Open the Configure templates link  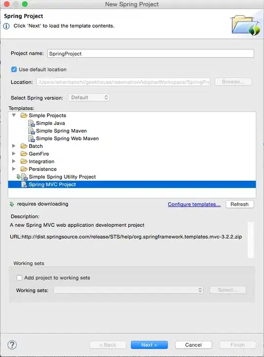pos(194,204)
